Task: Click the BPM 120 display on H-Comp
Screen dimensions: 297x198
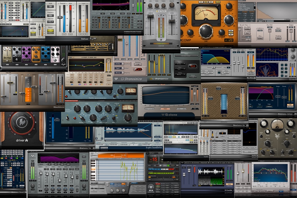Action: pos(229,40)
